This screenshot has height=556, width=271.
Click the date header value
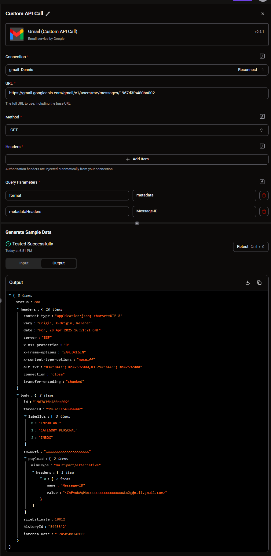[x=69, y=330]
